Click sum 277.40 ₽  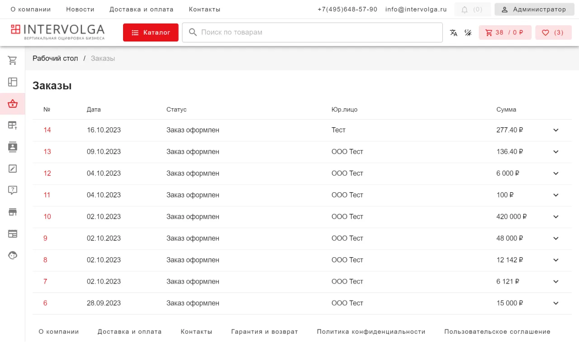pyautogui.click(x=510, y=130)
